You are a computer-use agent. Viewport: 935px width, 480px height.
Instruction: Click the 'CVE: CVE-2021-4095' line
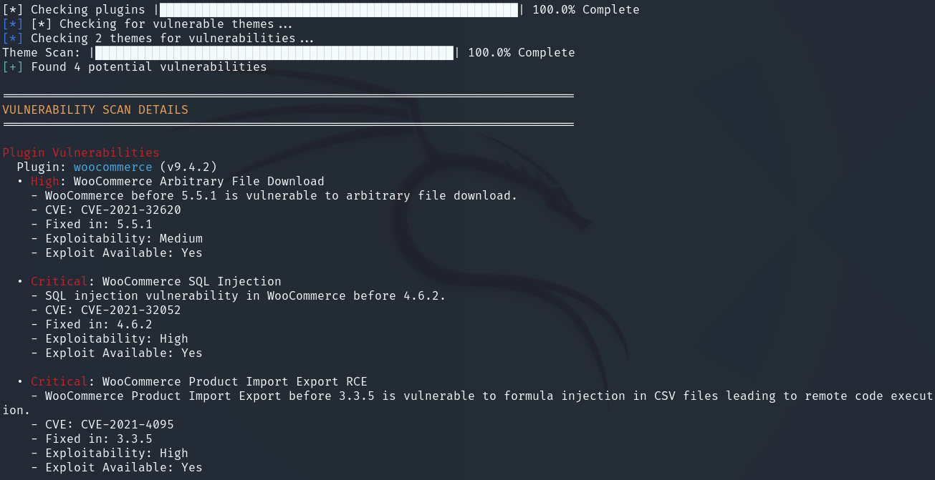[x=110, y=425]
